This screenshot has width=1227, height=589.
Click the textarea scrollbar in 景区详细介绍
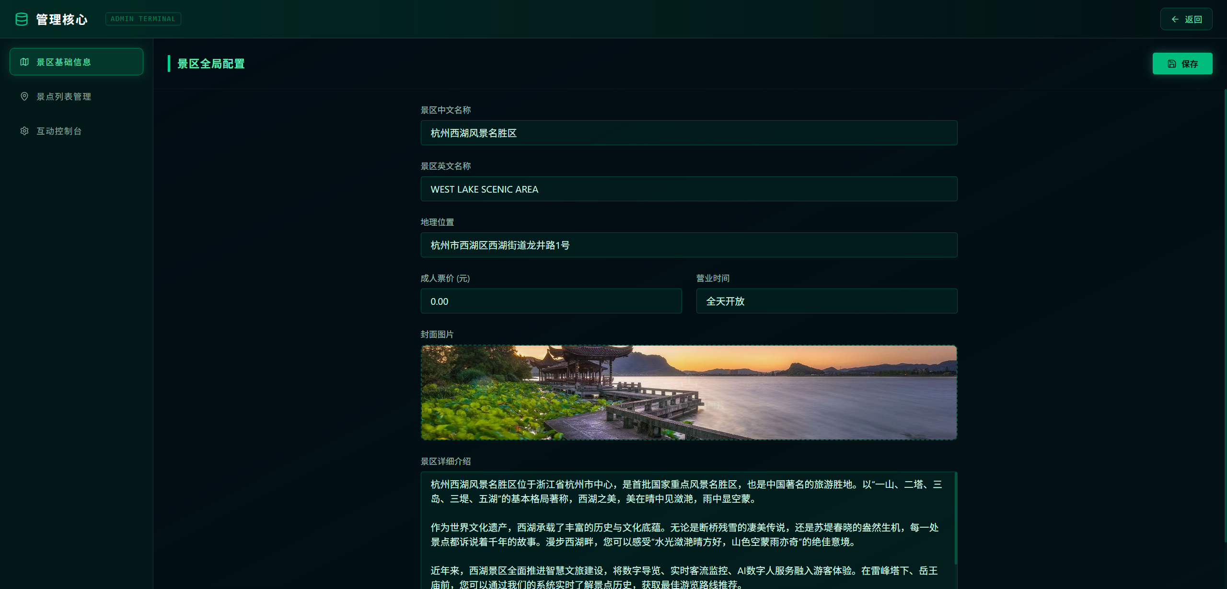point(956,519)
